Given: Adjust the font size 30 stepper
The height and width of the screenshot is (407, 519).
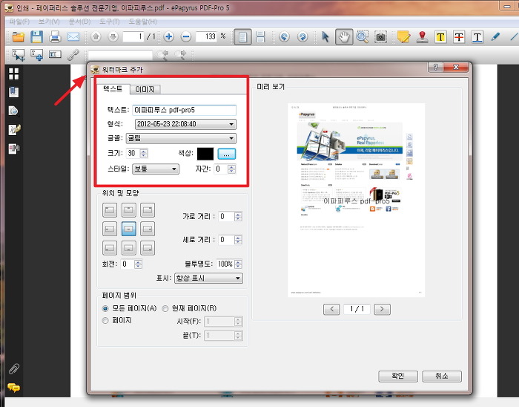Looking at the screenshot, I should click(144, 153).
